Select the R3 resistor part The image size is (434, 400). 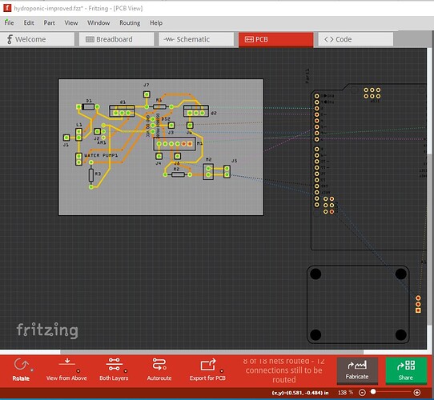coord(91,175)
